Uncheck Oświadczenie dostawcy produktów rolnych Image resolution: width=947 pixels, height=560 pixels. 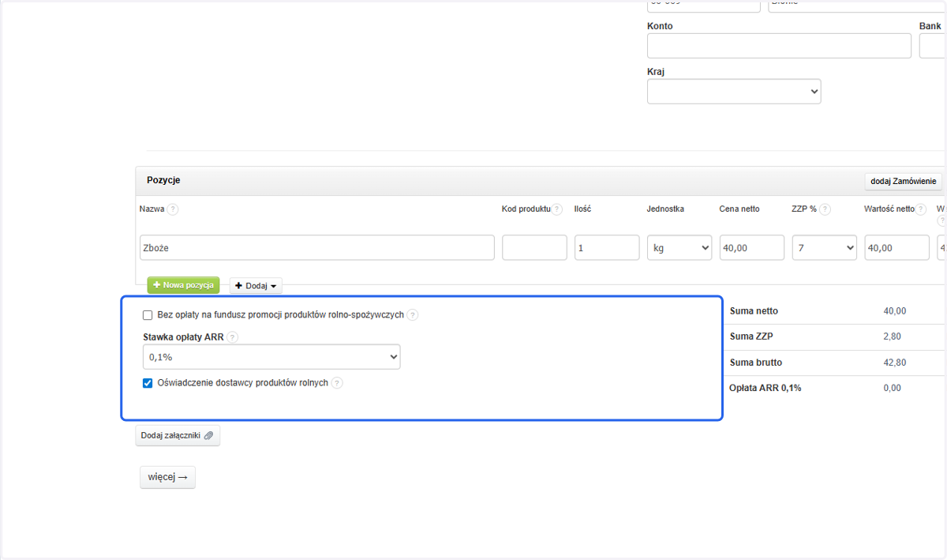[x=148, y=383]
